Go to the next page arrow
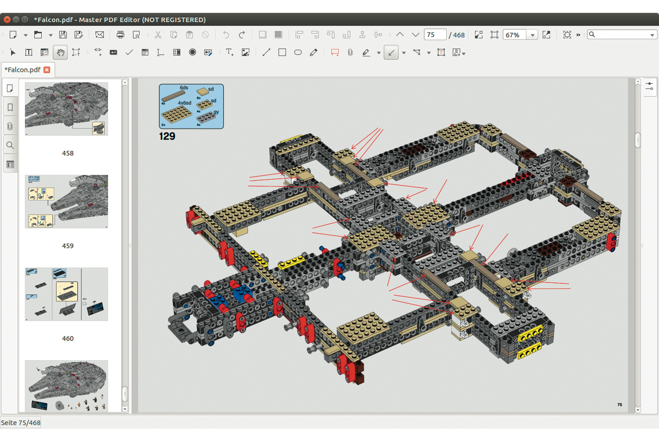Screen dimensions: 659x442 pos(415,35)
